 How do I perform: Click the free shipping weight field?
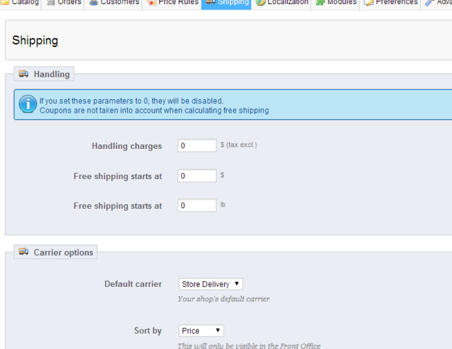point(197,205)
